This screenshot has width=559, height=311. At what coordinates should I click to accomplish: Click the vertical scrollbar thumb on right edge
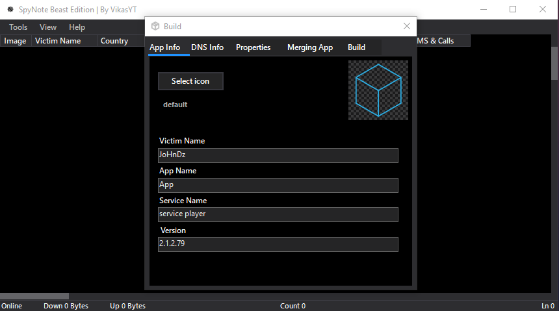(554, 63)
